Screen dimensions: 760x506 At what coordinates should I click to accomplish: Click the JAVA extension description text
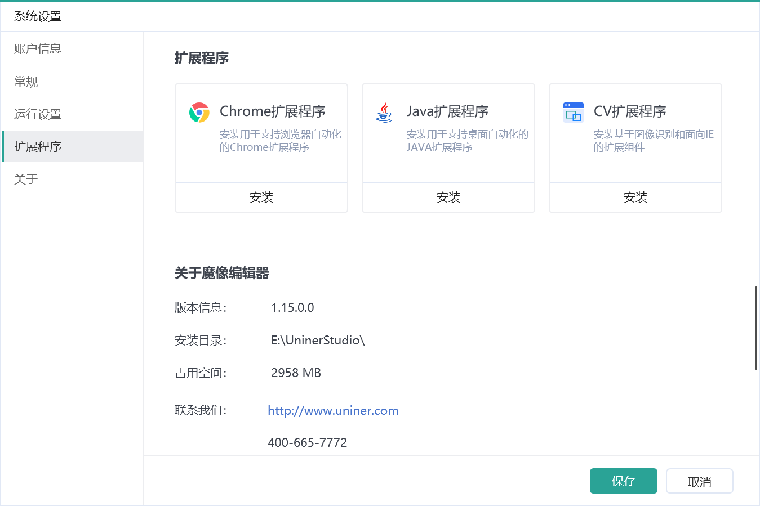(468, 141)
